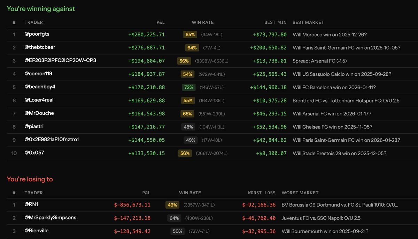Open Brentford FC vs. Tottenham Hotspur O/U 2.5
This screenshot has height=239, width=418.
[346, 100]
